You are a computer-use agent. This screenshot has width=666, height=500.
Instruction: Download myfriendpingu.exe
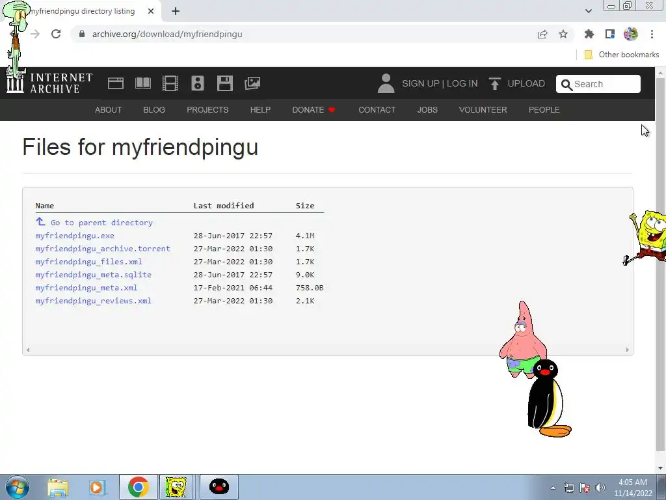(75, 236)
